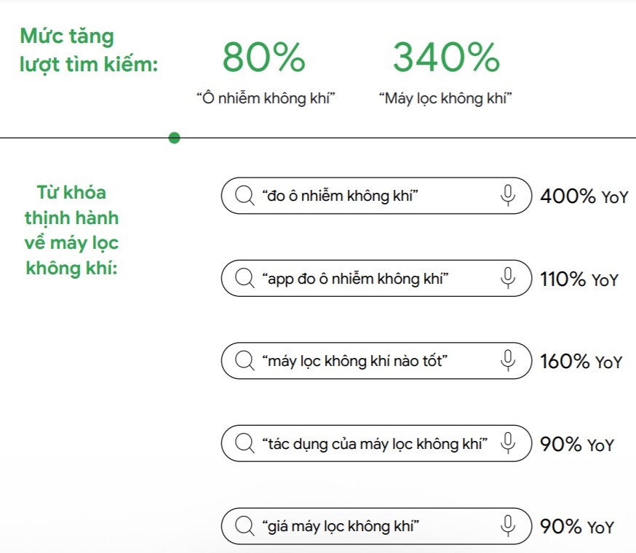
Task: Click the "Ô nhiễm không khí" caption
Action: click(x=266, y=98)
